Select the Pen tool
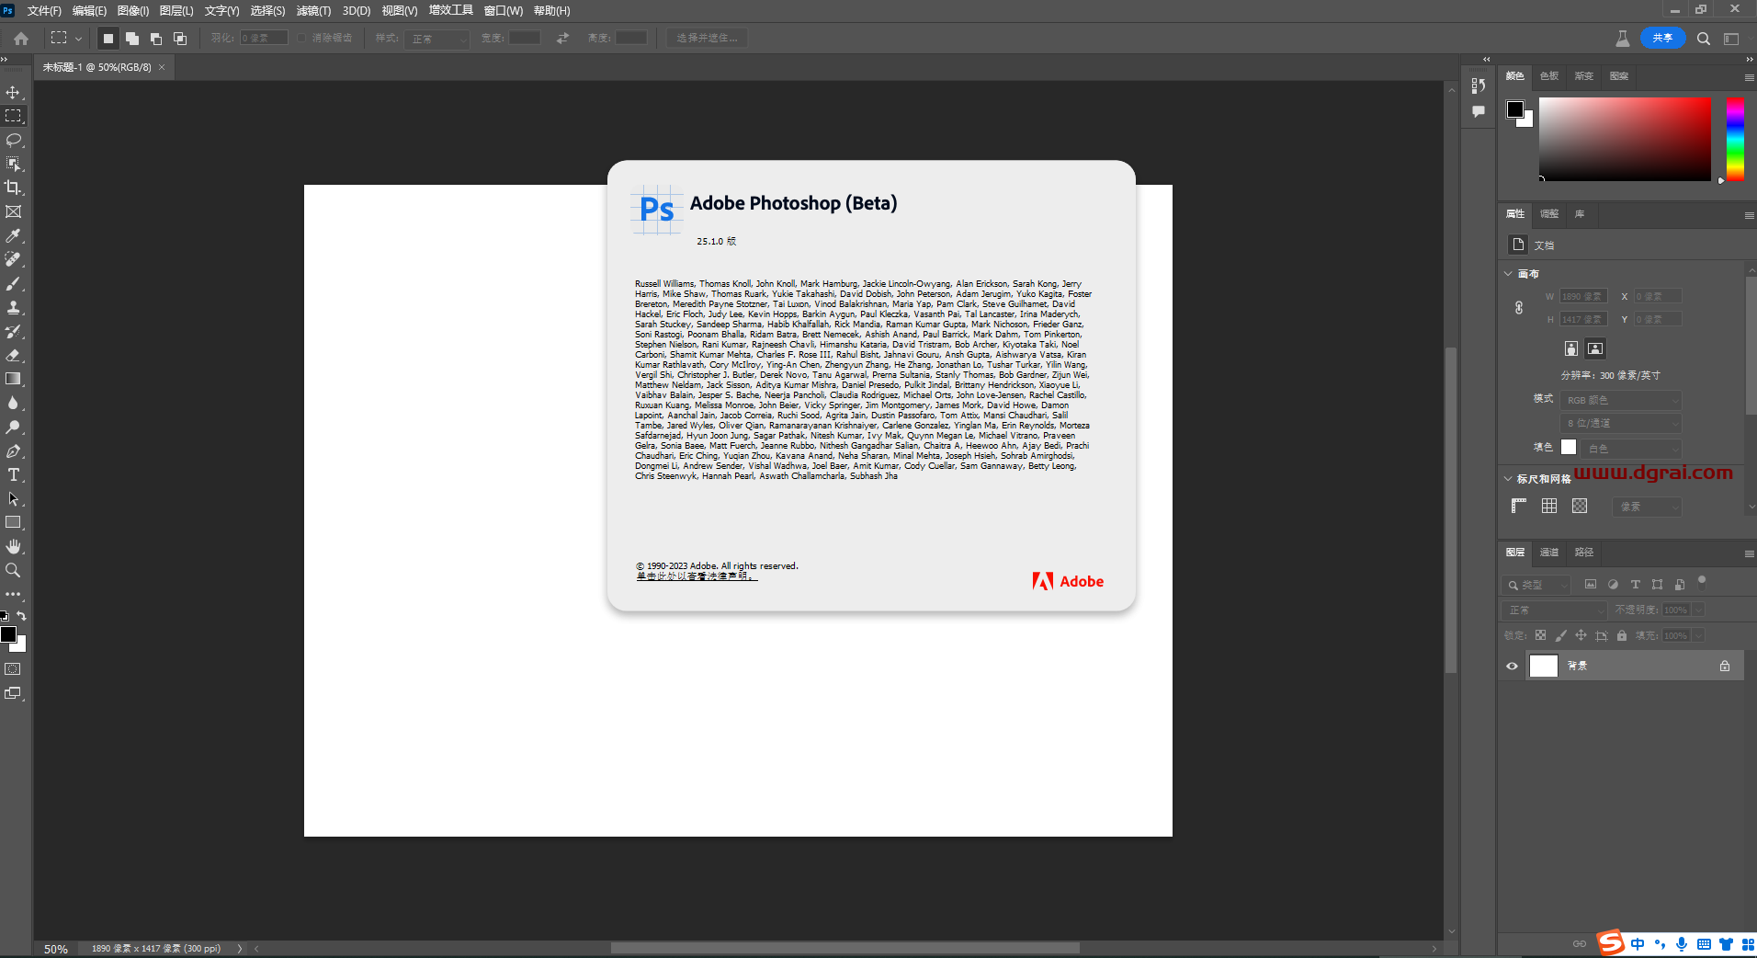The width and height of the screenshot is (1757, 958). tap(13, 451)
